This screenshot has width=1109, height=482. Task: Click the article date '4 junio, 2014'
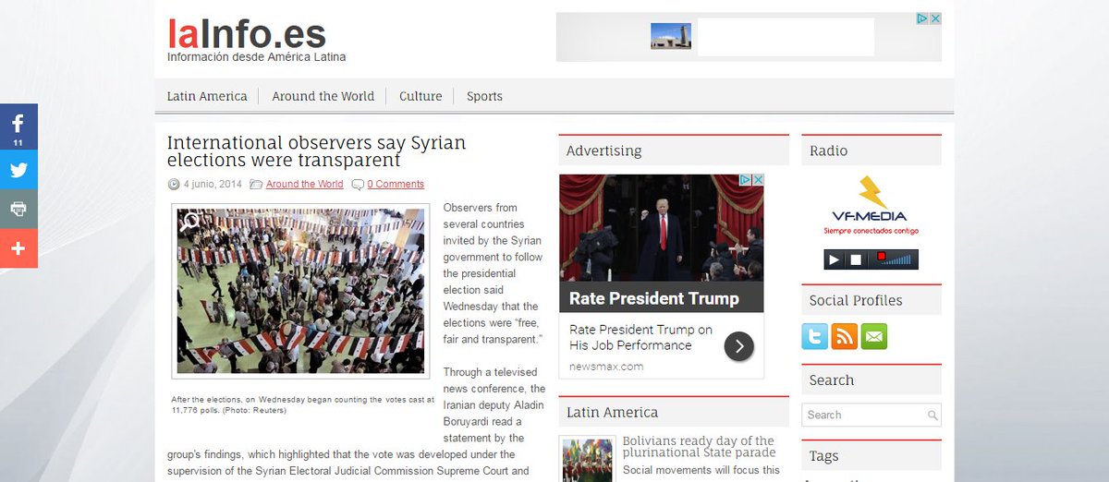(x=213, y=184)
